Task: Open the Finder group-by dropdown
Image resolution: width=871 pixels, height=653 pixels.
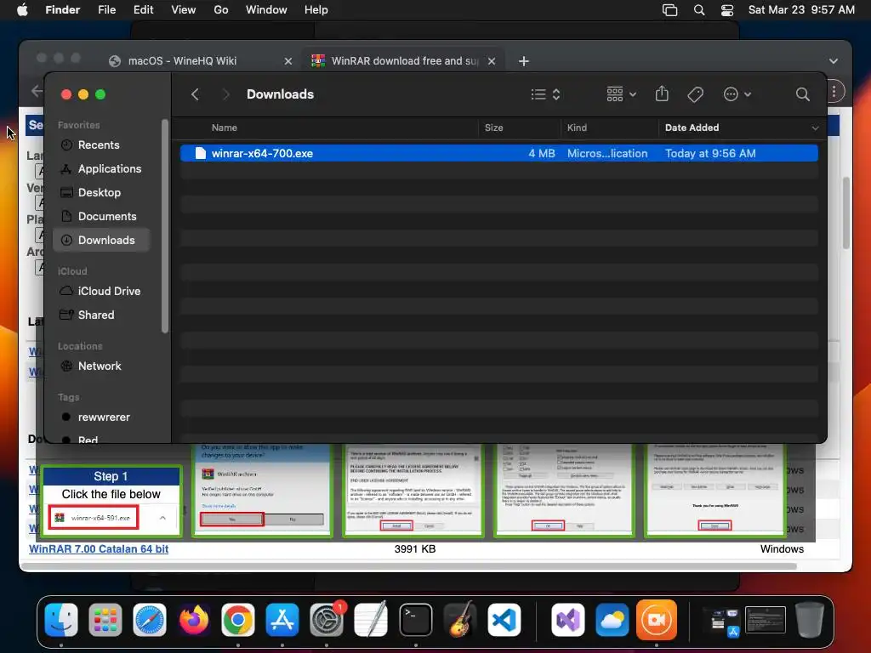Action: tap(621, 94)
